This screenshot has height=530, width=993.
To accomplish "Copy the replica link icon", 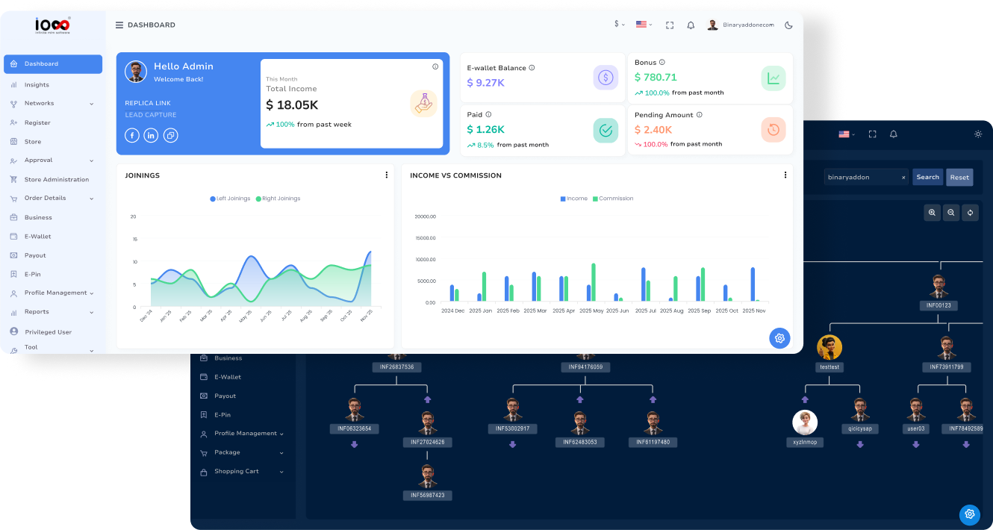I will 170,135.
